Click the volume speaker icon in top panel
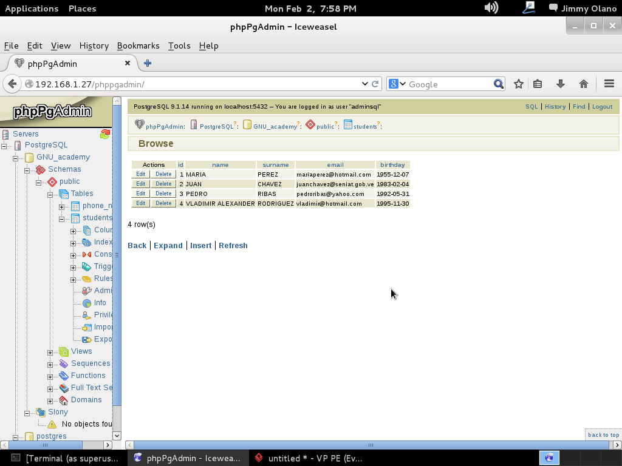This screenshot has height=466, width=622. coord(491,8)
